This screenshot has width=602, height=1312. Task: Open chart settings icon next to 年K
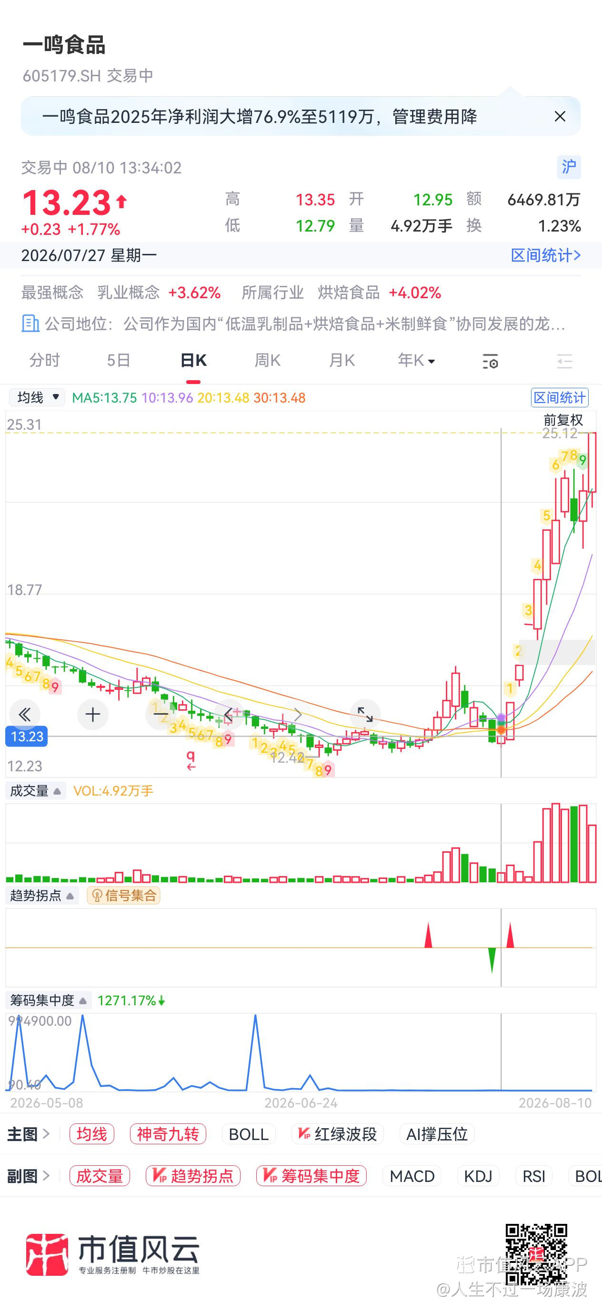[x=490, y=361]
